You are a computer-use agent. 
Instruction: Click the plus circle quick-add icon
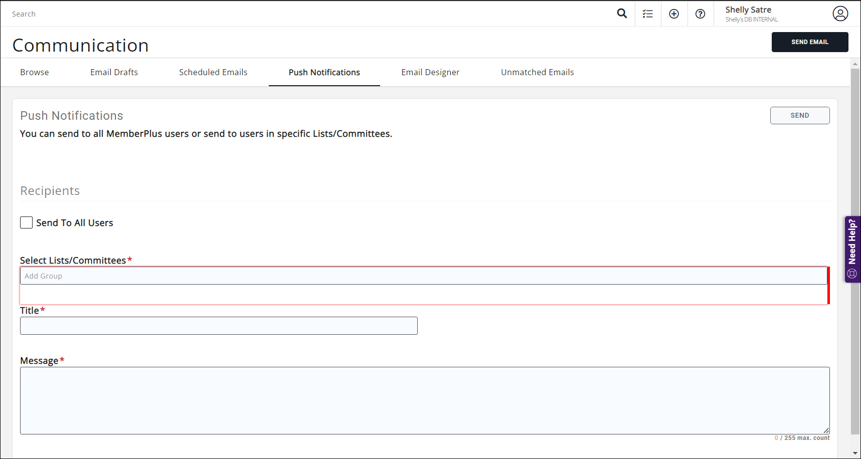[x=674, y=14]
